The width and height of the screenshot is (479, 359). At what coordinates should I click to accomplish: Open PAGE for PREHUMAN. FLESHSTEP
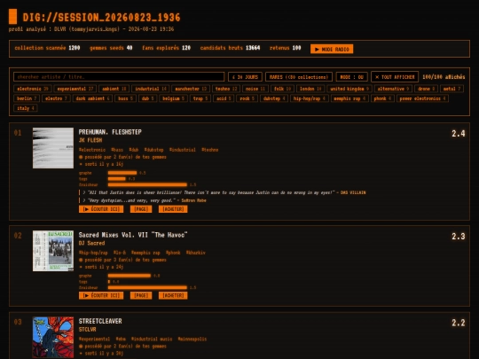pyautogui.click(x=141, y=209)
